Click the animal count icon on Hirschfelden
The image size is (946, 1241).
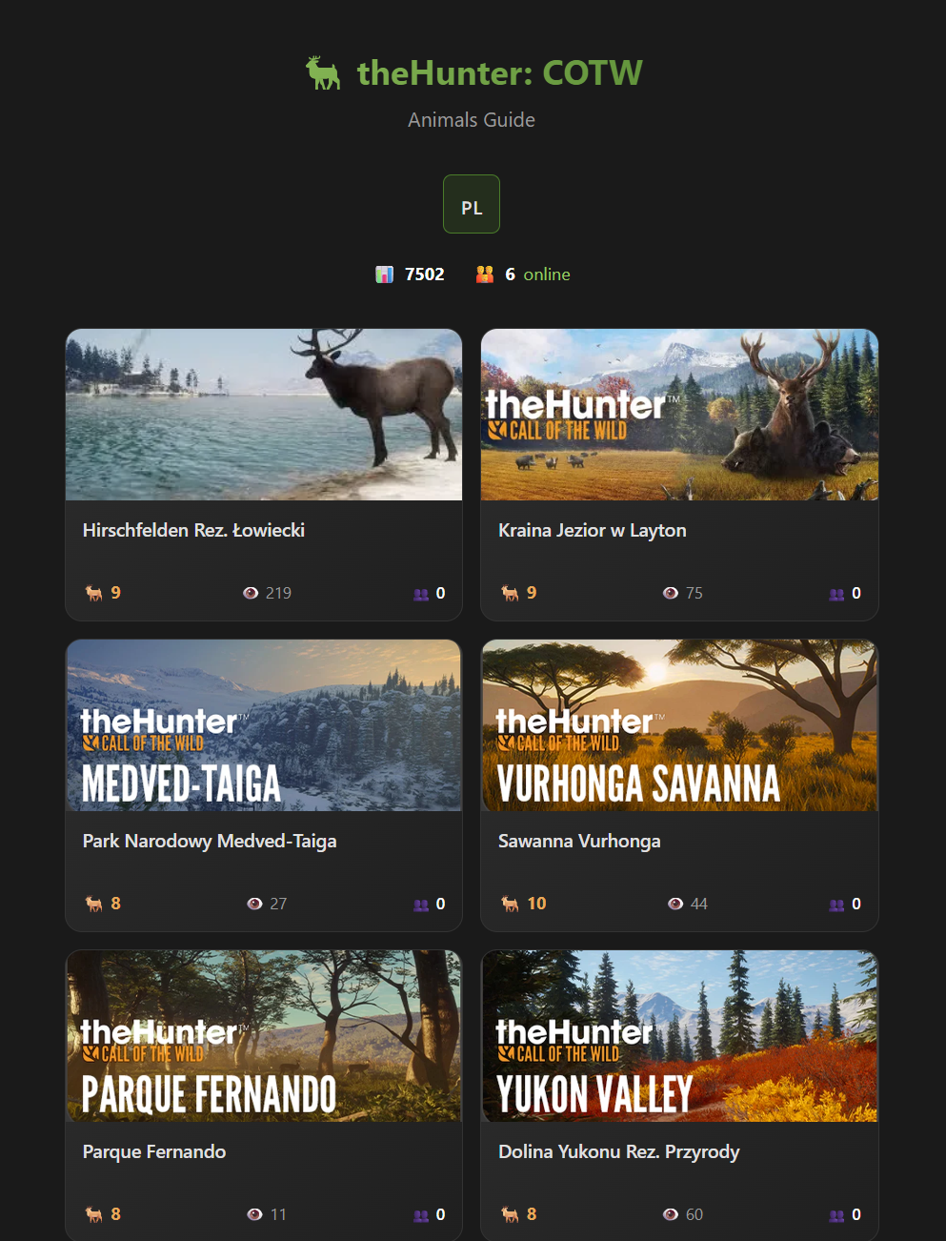[x=94, y=593]
